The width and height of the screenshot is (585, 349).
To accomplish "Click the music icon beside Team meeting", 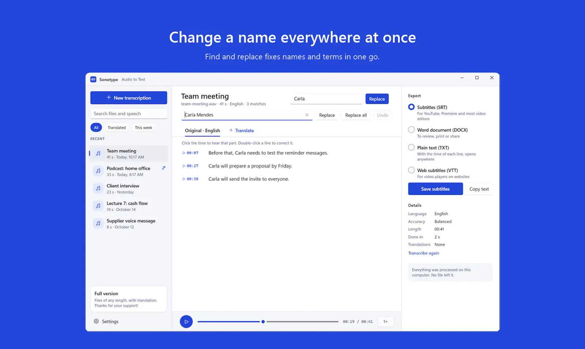I will click(98, 154).
